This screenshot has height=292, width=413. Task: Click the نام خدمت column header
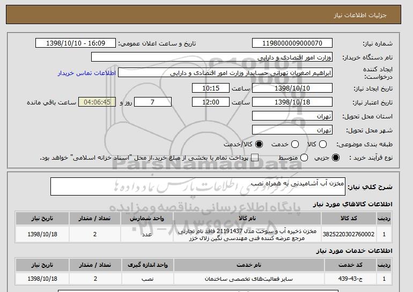click(249, 265)
